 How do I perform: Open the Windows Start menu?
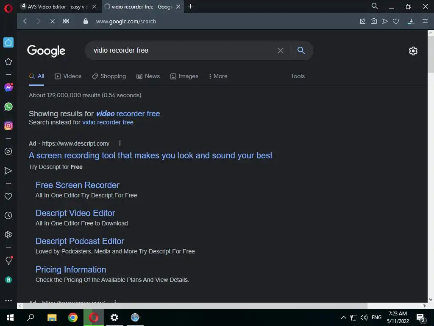click(x=10, y=318)
